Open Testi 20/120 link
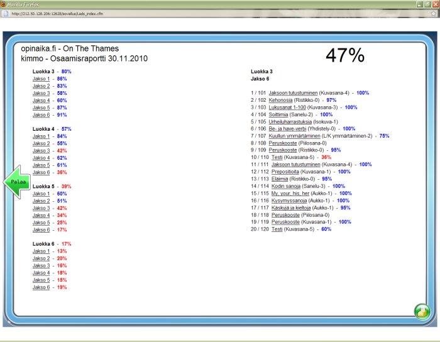Screen dimensions: 440x342 (x=277, y=229)
